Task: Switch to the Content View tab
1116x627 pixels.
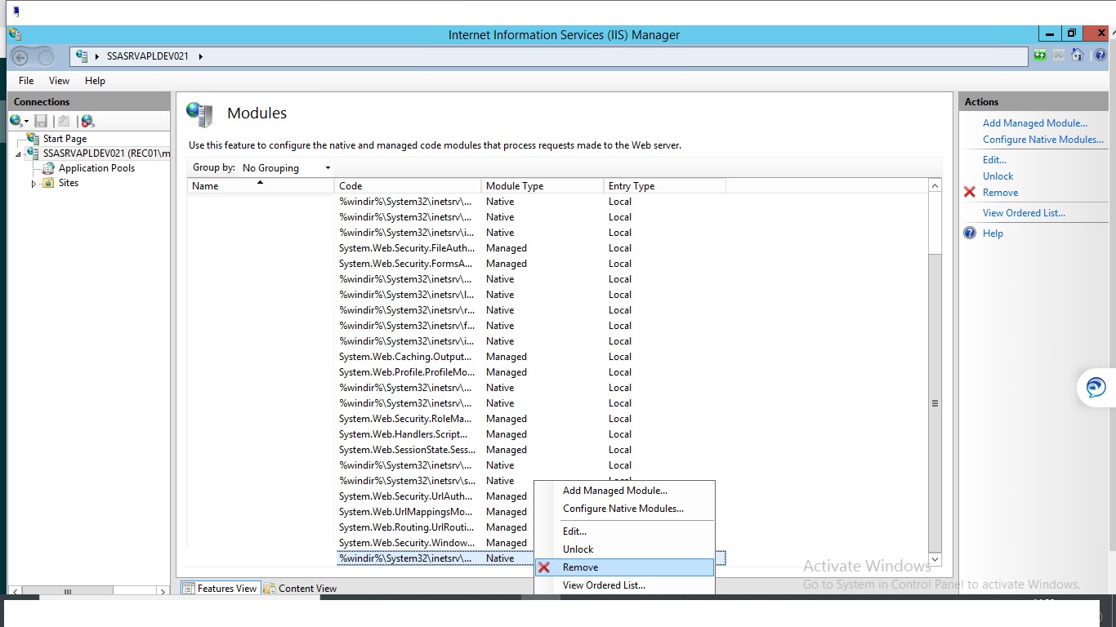Action: point(301,588)
